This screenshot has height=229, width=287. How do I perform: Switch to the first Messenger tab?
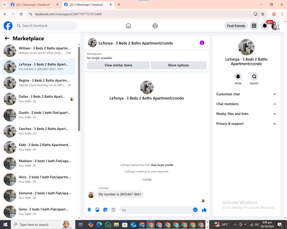click(34, 5)
